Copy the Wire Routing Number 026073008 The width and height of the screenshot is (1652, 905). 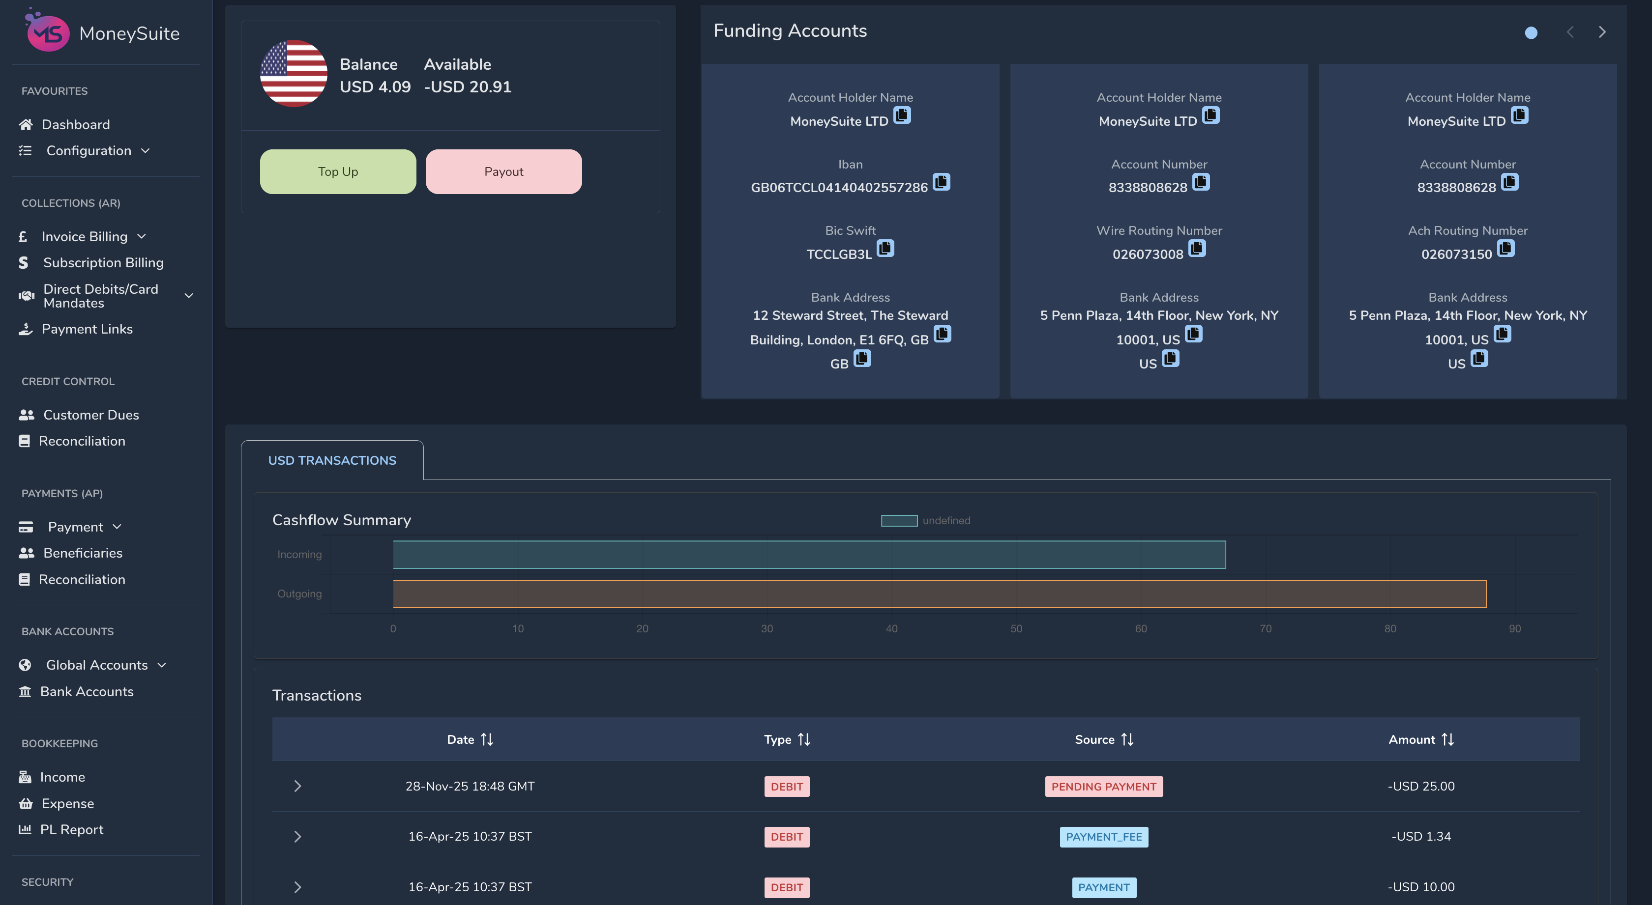[x=1197, y=249]
